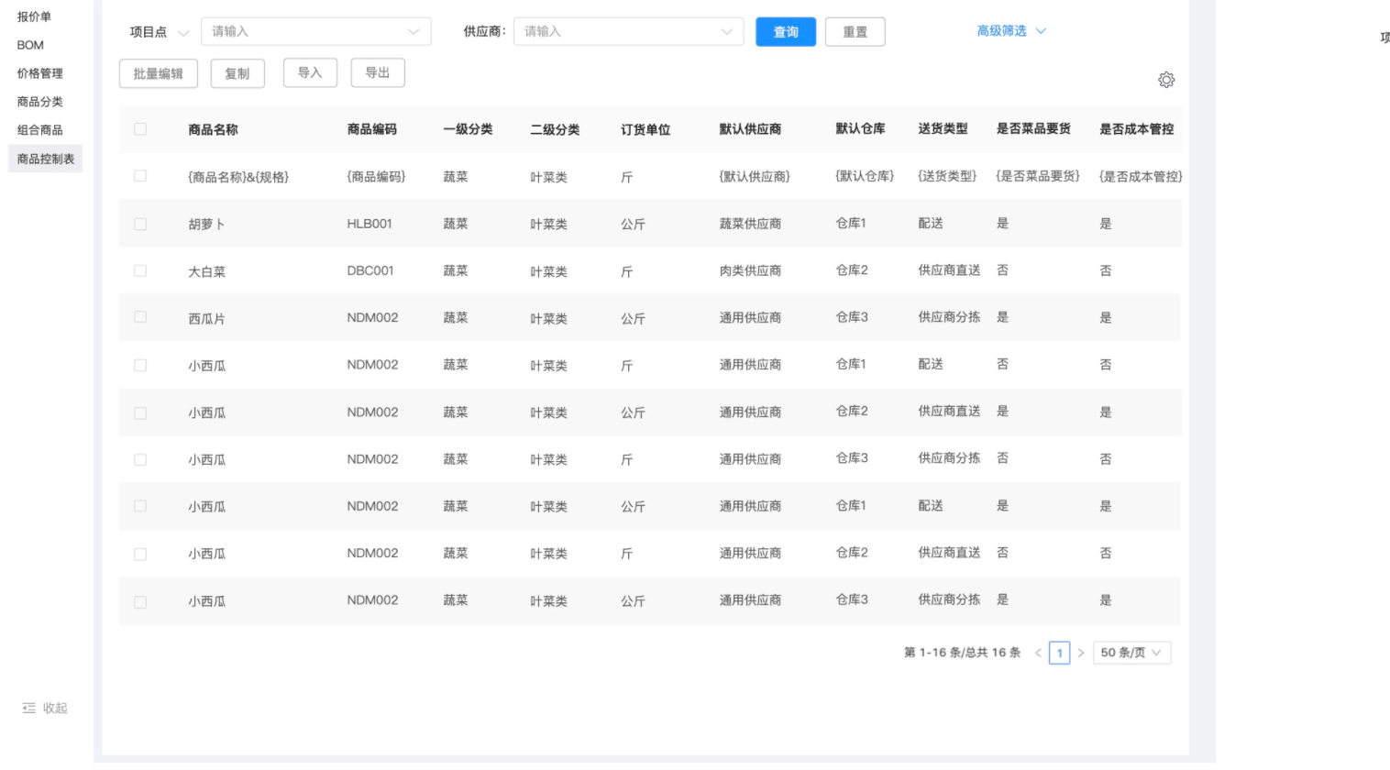The width and height of the screenshot is (1390, 770).
Task: Click the 送货类型 column header
Action: click(943, 129)
